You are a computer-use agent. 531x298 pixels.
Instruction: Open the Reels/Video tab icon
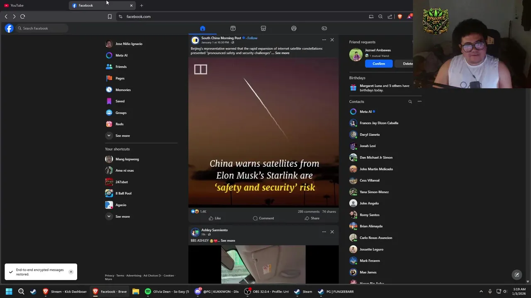pos(233,28)
